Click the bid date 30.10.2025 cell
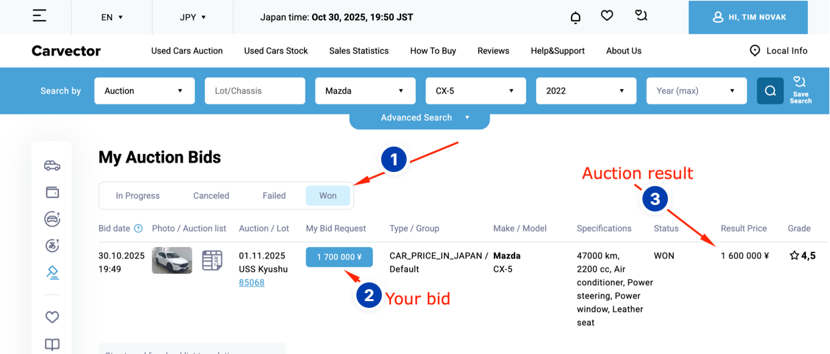The width and height of the screenshot is (830, 354). (121, 262)
